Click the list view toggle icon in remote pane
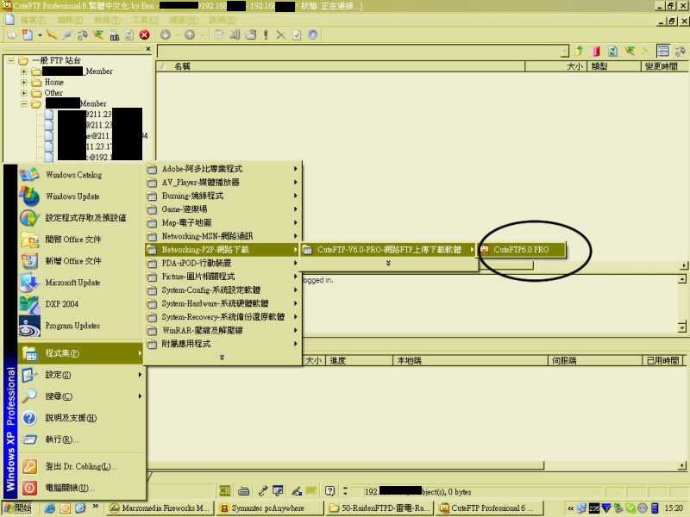The height and width of the screenshot is (517, 690). point(663,52)
